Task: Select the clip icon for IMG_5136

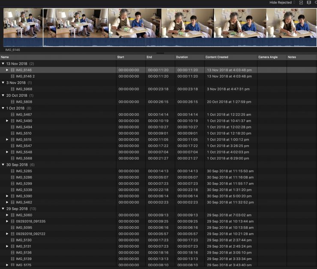Action: (x=13, y=253)
